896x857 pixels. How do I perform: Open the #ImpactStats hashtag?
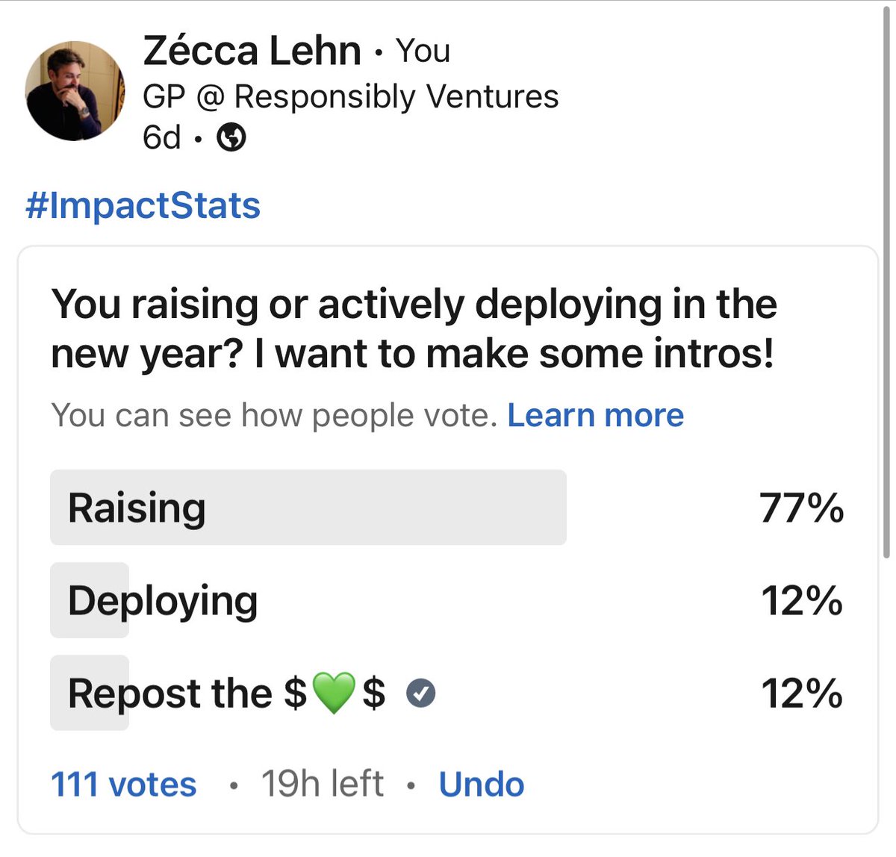point(143,206)
